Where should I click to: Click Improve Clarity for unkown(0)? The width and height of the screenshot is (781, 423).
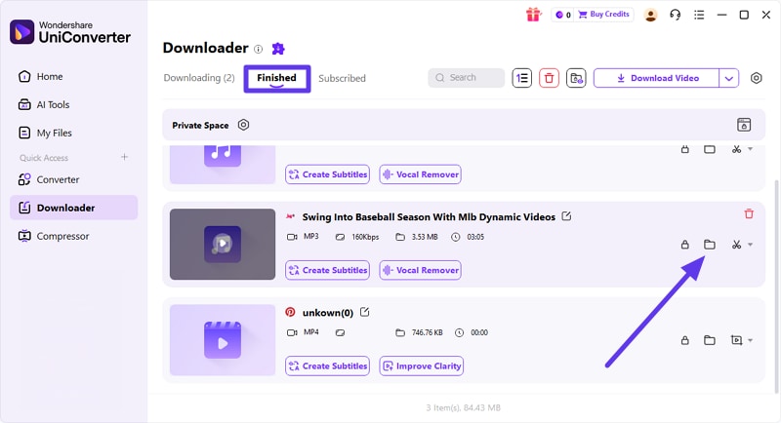coord(422,366)
